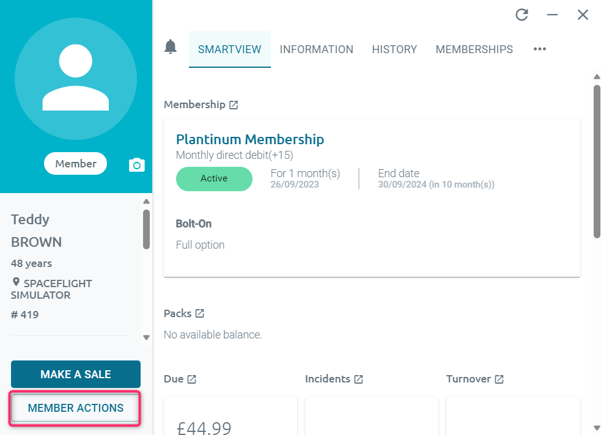The width and height of the screenshot is (601, 435).
Task: Click the Member status pill
Action: tap(76, 164)
